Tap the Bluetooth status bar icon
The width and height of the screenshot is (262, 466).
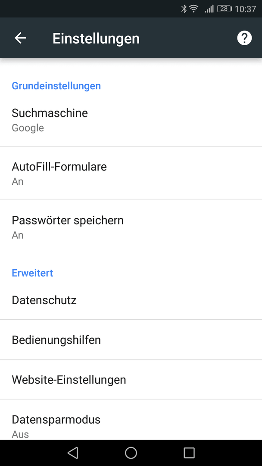pyautogui.click(x=184, y=9)
